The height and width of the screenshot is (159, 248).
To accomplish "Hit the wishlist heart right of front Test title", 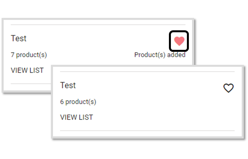I will coord(228,88).
